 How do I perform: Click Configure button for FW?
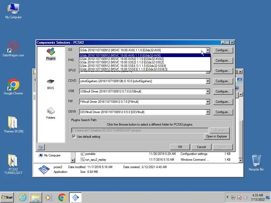(223, 102)
